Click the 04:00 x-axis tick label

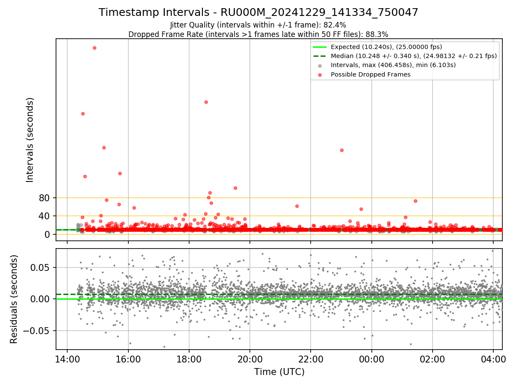point(494,359)
